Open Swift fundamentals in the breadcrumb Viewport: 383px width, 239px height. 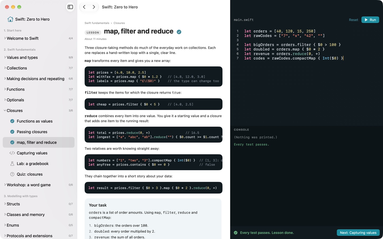pos(97,23)
